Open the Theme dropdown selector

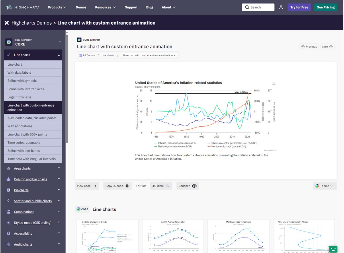coord(325,186)
